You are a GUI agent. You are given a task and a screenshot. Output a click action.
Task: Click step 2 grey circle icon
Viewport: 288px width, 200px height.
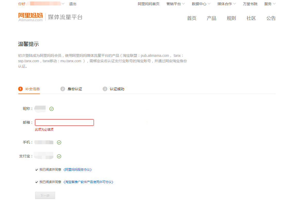(x=63, y=89)
